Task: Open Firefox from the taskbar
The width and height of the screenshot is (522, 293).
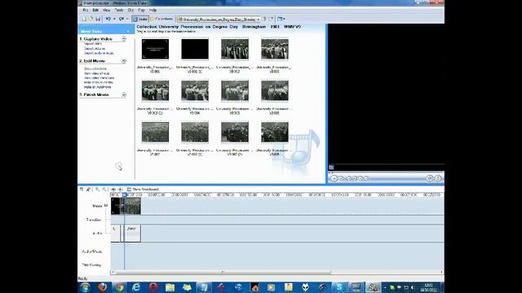Action: tap(102, 287)
